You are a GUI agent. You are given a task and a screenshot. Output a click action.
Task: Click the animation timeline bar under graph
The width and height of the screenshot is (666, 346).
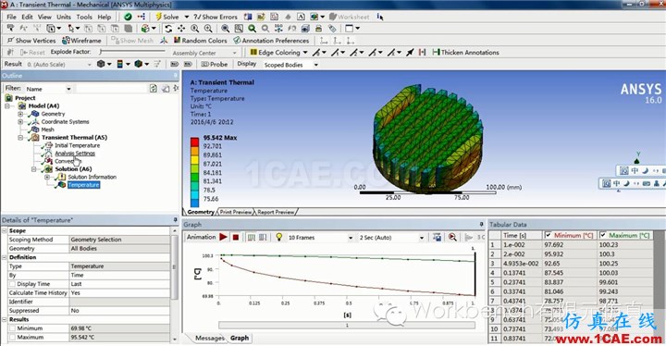coord(347,325)
